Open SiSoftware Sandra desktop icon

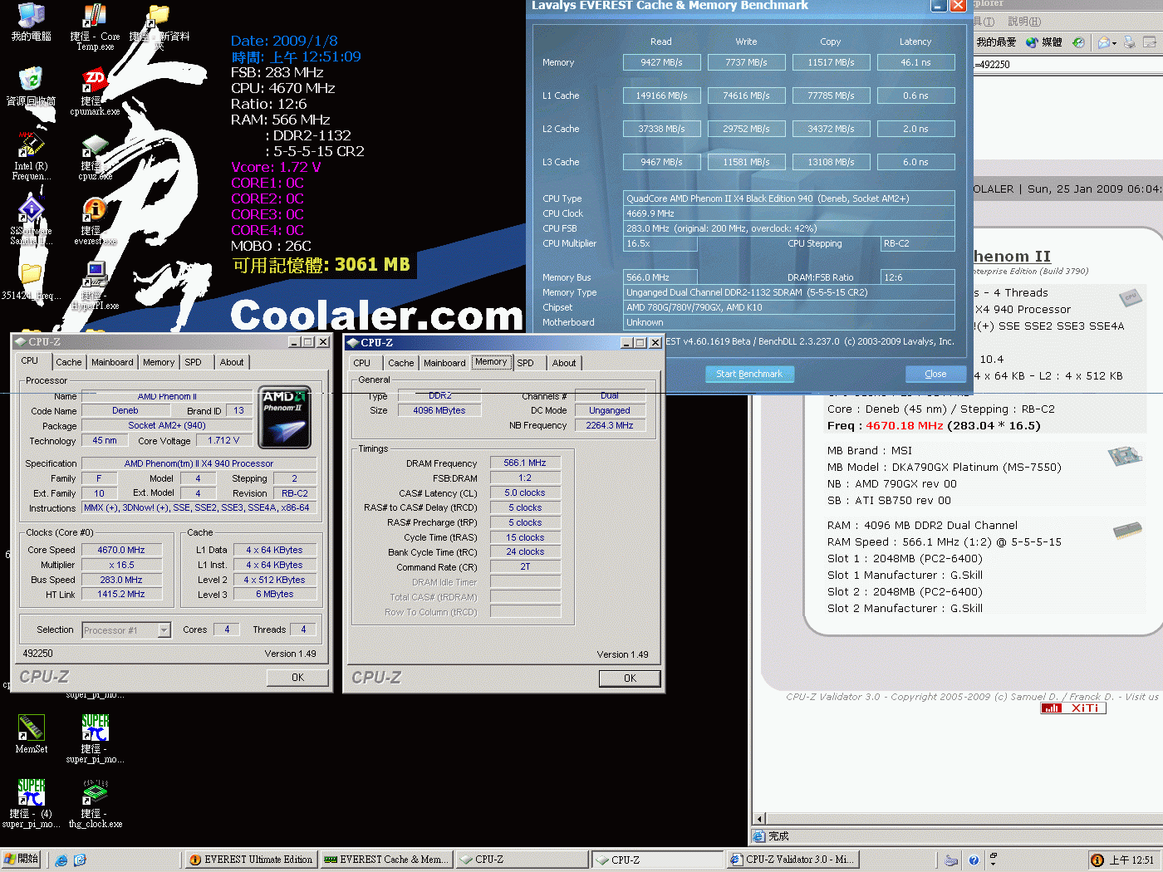point(31,221)
